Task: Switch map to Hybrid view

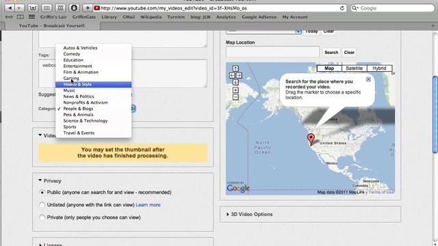Action: (379, 68)
